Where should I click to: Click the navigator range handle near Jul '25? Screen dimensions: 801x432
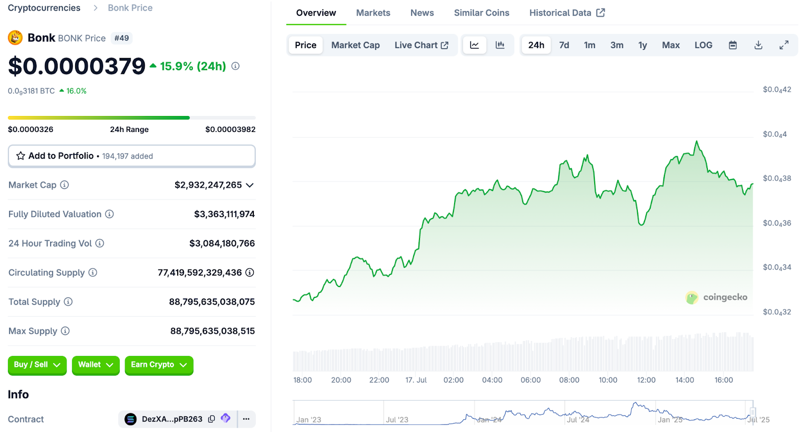752,413
